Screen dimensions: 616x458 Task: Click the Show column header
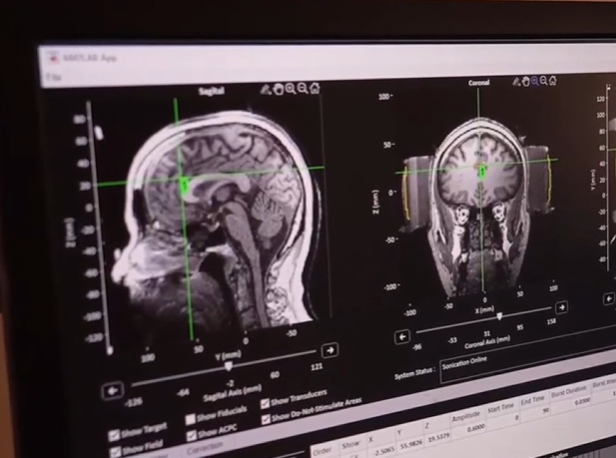(x=350, y=445)
